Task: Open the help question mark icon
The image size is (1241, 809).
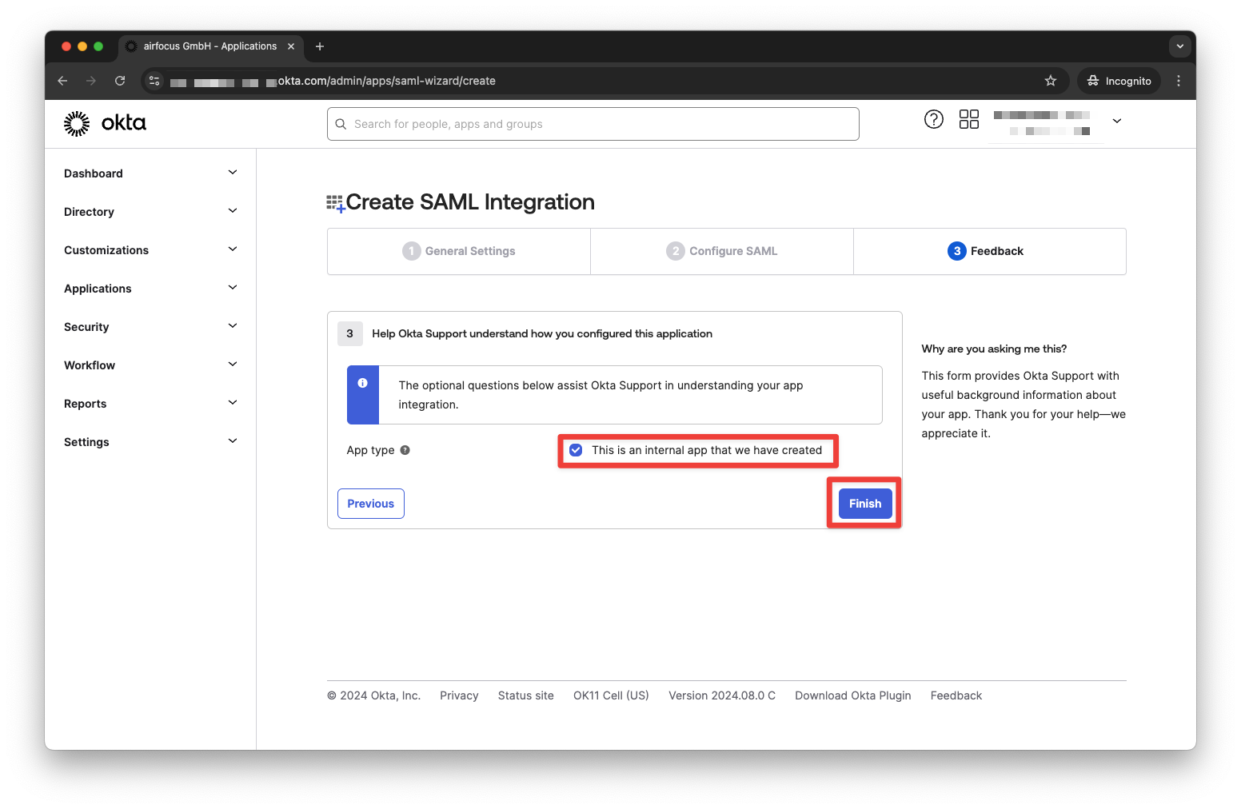Action: (x=933, y=119)
